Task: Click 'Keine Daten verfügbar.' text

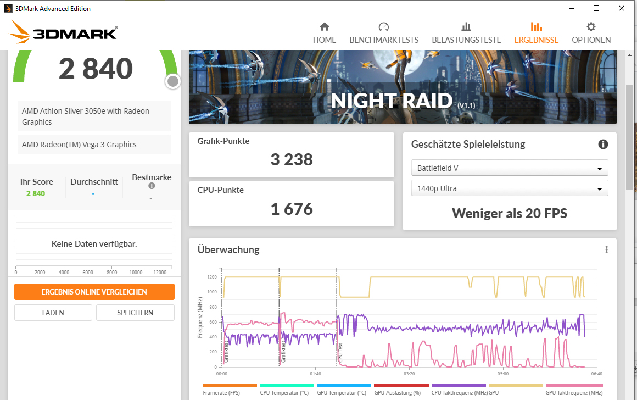Action: point(94,244)
